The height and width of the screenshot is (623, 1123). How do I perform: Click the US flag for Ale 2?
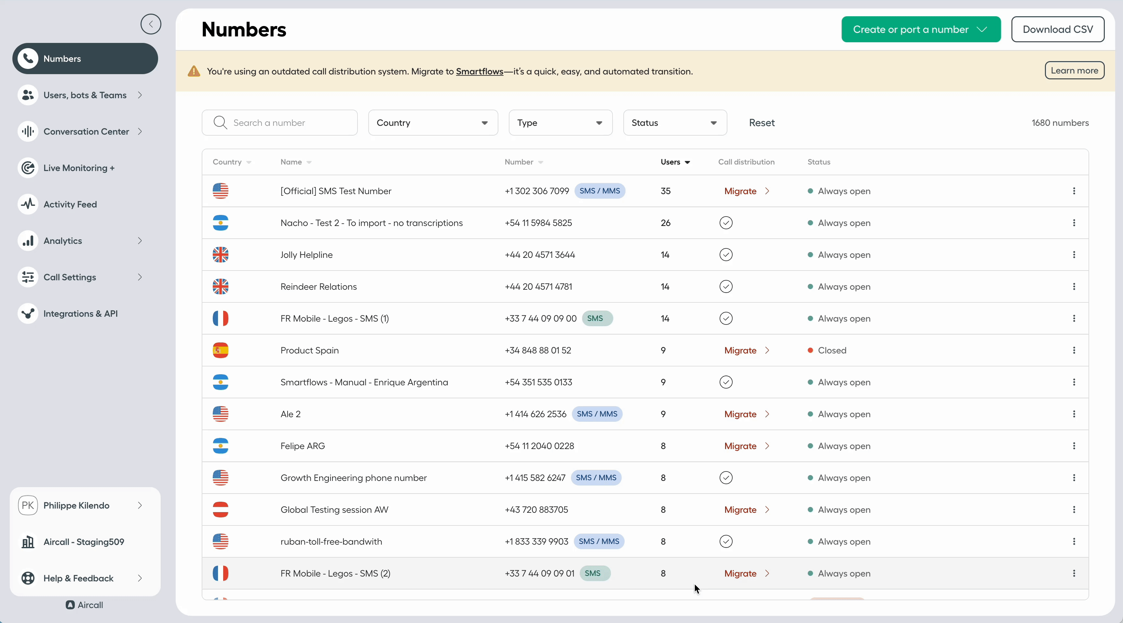[x=221, y=414]
